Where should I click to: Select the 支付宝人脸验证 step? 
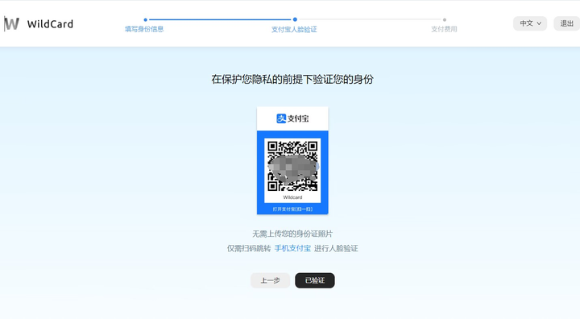294,29
